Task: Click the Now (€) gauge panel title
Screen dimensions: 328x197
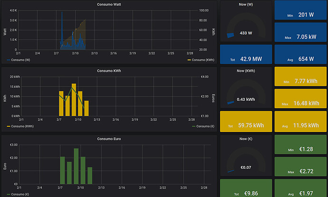Action: click(246, 139)
